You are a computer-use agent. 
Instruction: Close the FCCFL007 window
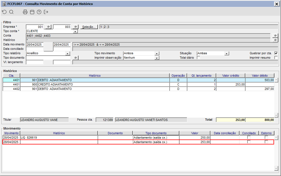277,4
